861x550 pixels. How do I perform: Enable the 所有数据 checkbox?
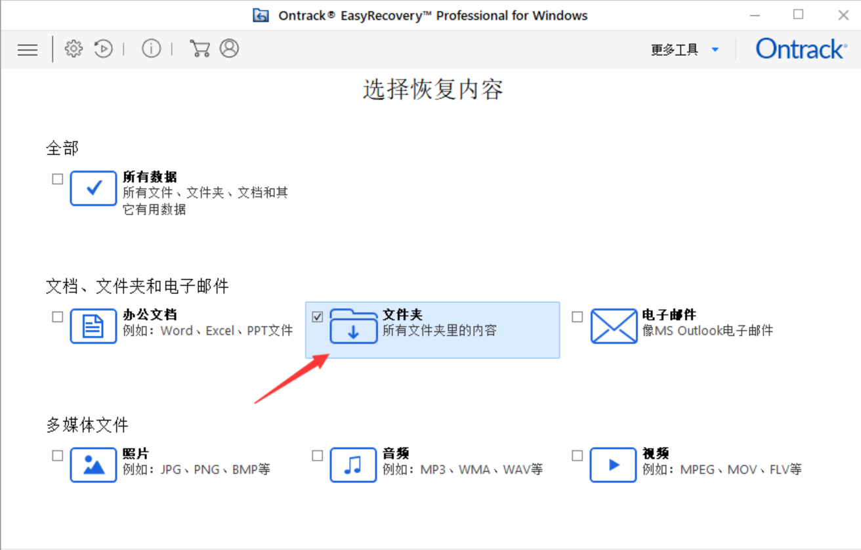(x=58, y=179)
